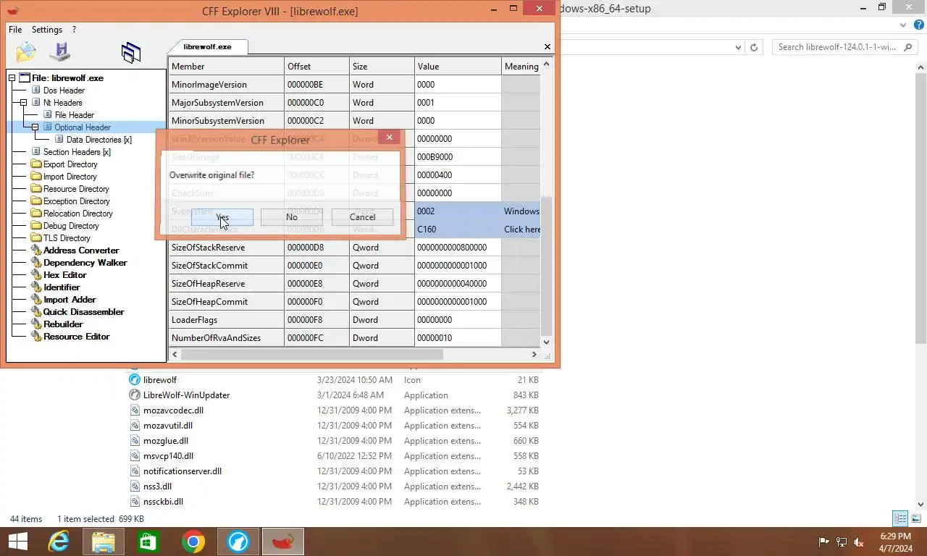Open the ? help menu
This screenshot has width=927, height=556.
[74, 30]
